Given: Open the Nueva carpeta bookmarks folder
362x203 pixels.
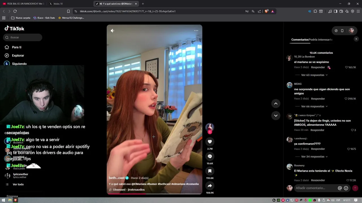Looking at the screenshot, I should 21,18.
